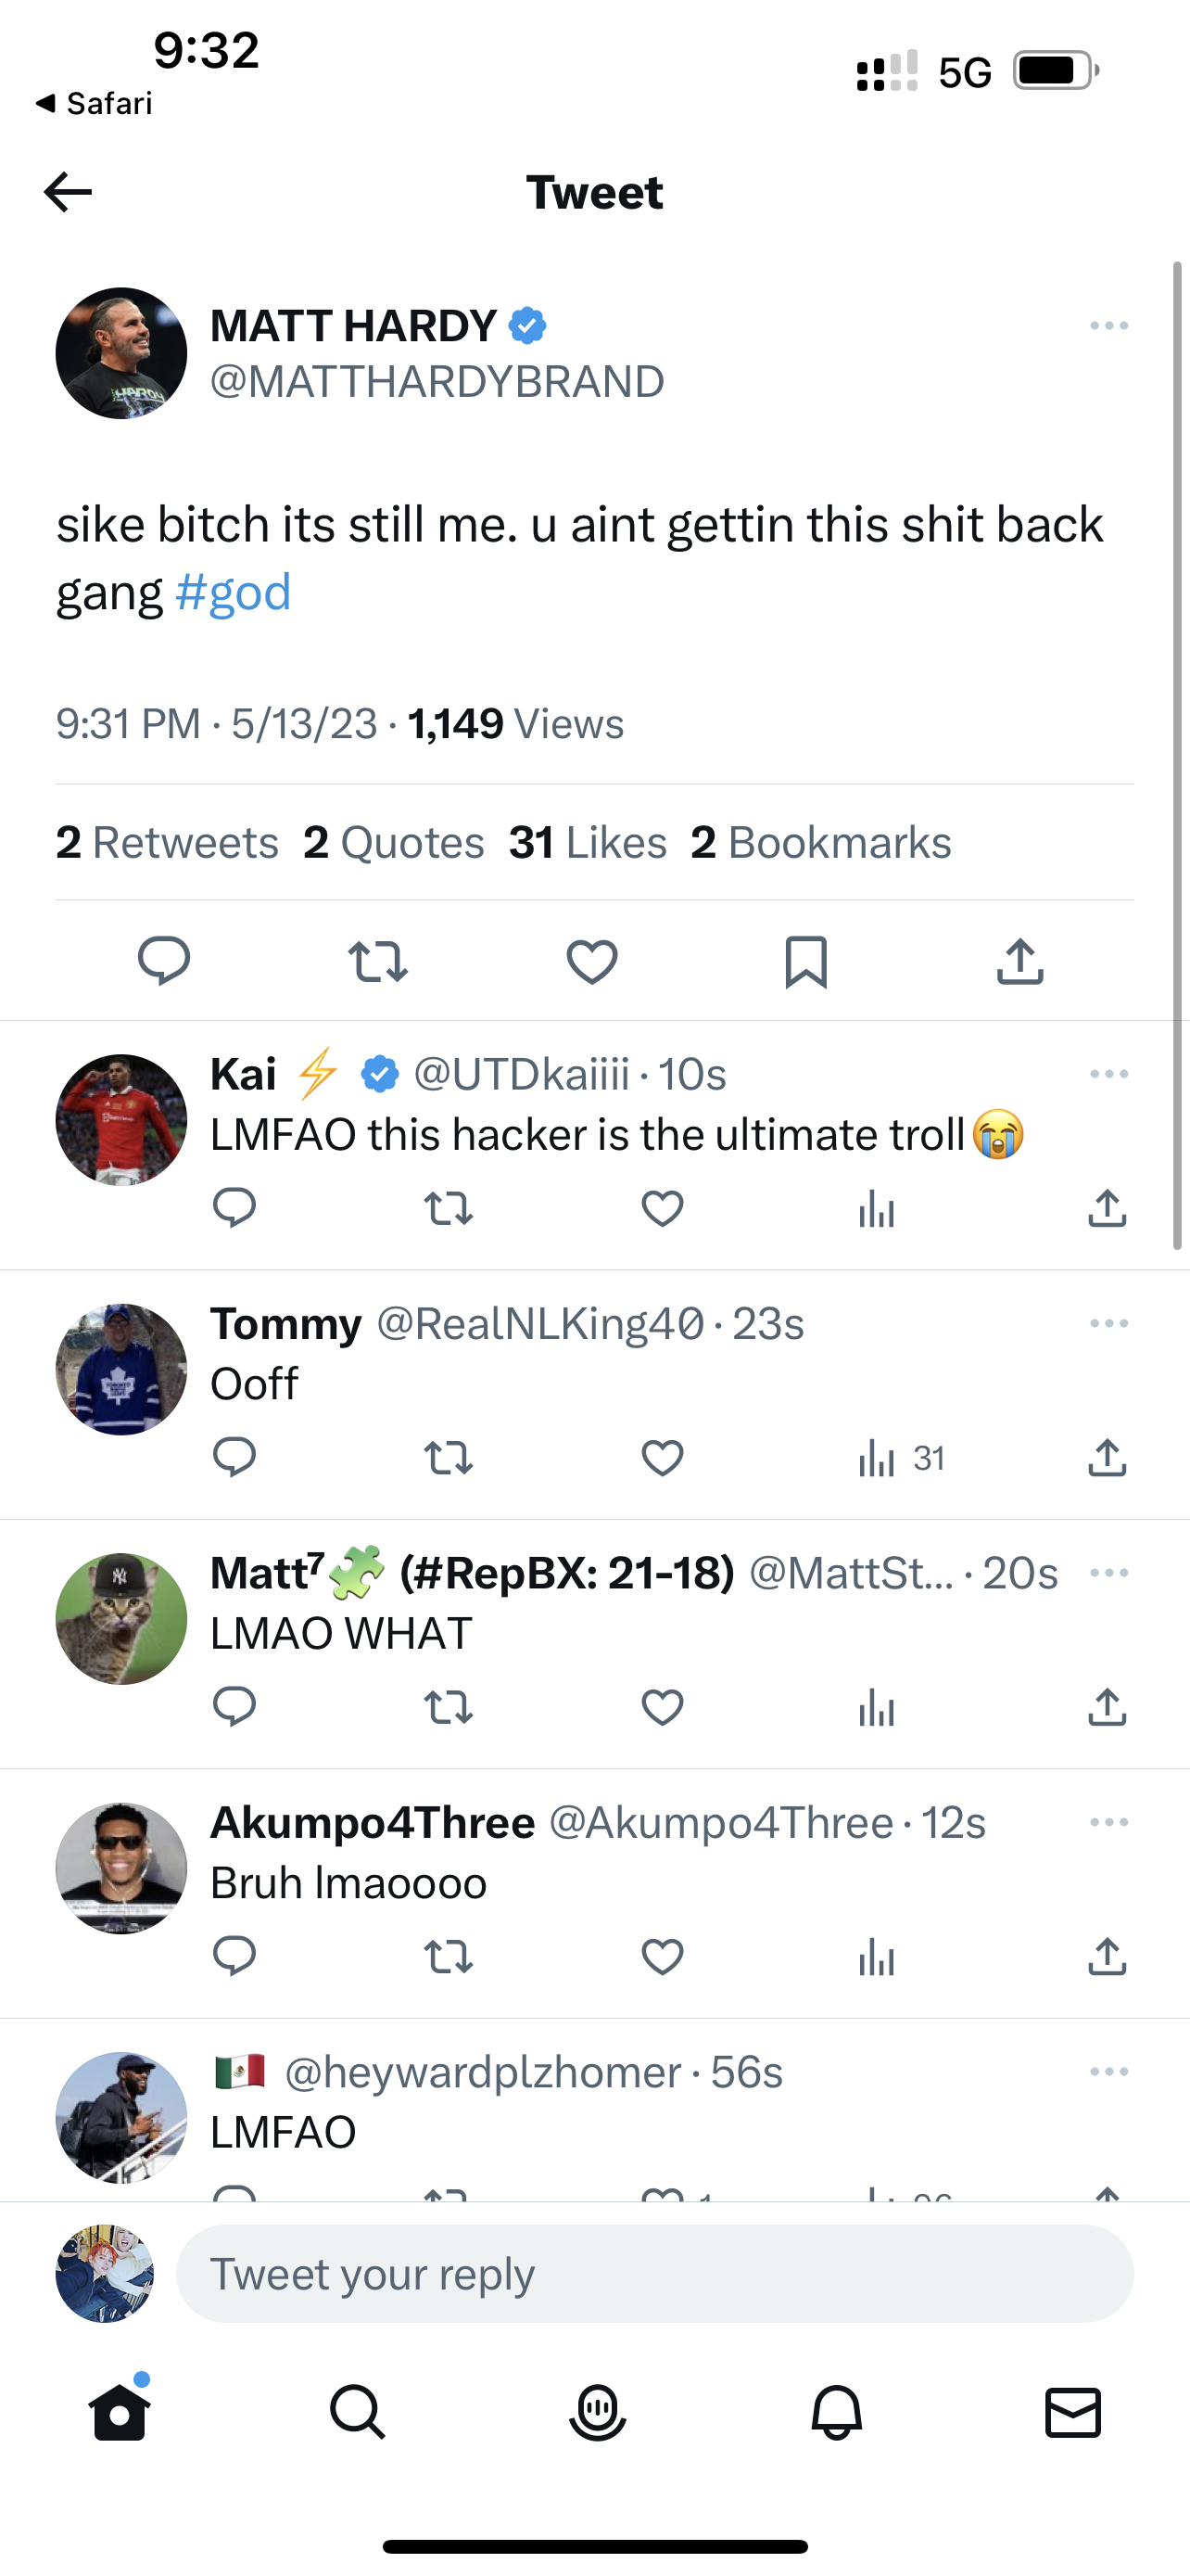Tap the Tweet your reply field
Viewport: 1190px width, 2576px height.
(x=654, y=2274)
